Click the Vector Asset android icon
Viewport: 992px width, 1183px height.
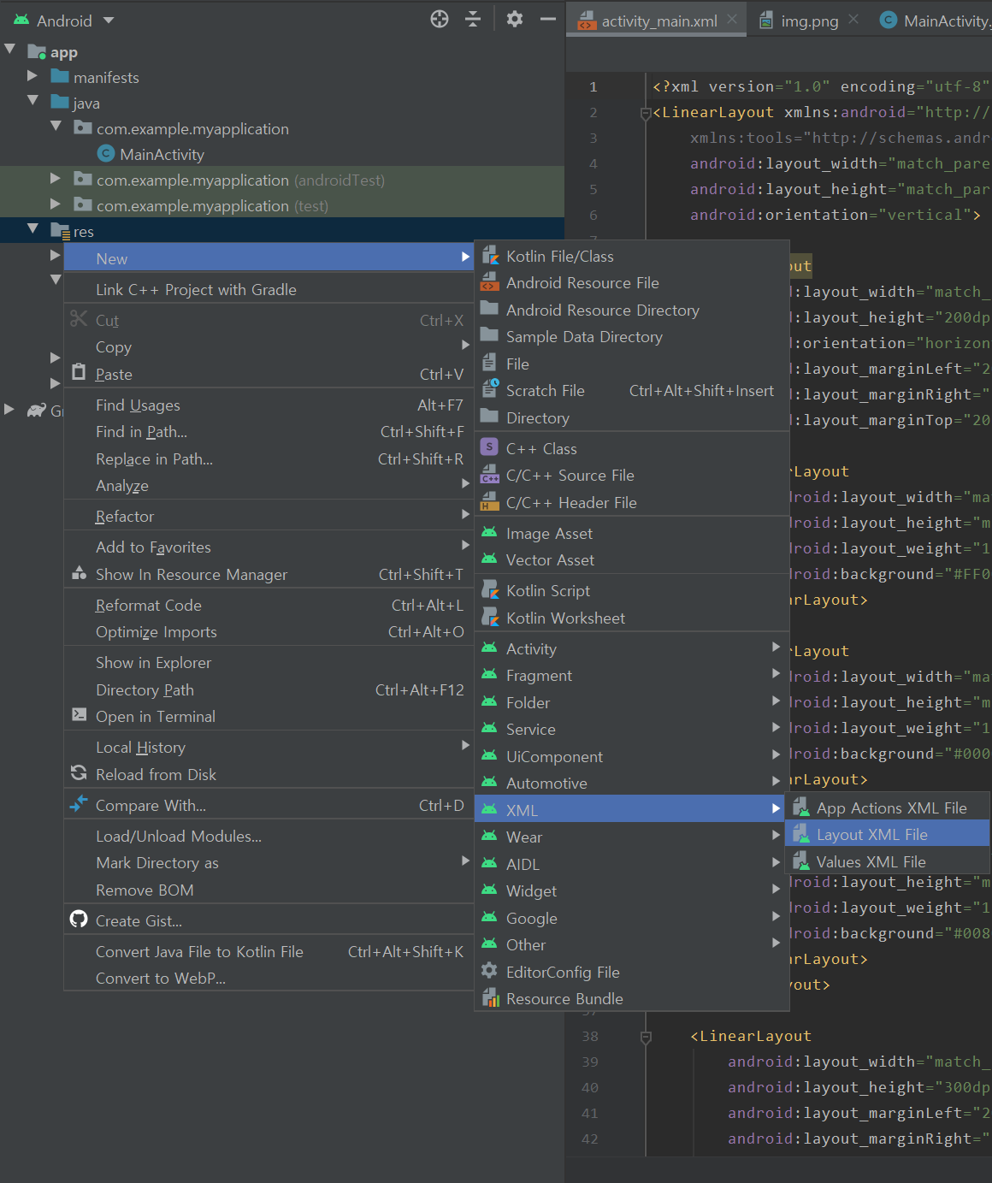pos(489,559)
